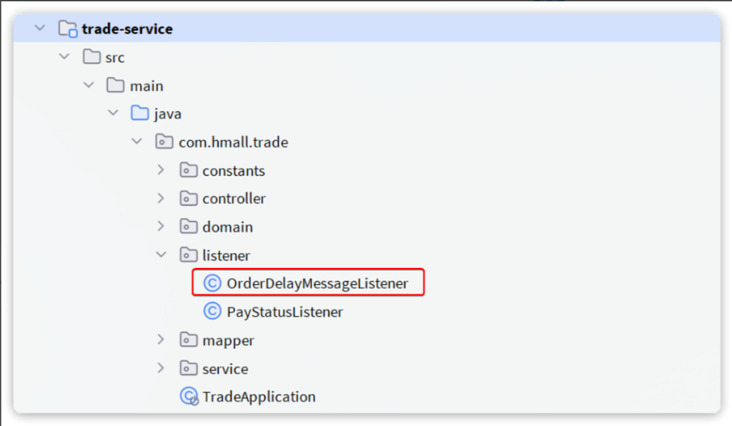Click the TradeApplication runnable class icon
This screenshot has width=732, height=426.
click(189, 397)
